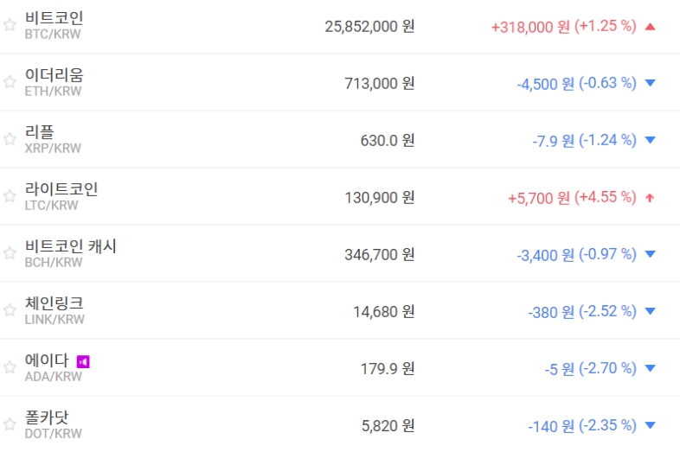Click the blue down triangle on ETH row
Image resolution: width=680 pixels, height=452 pixels.
(651, 84)
